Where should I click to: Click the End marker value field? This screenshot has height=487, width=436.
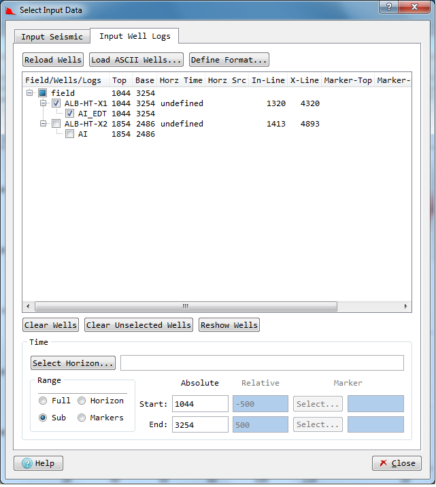(x=375, y=424)
